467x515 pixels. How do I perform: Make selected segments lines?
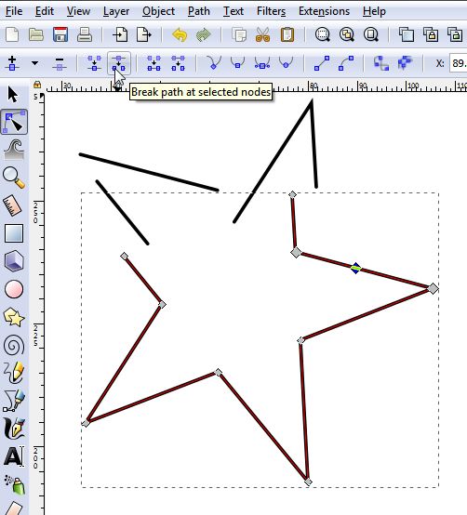pos(322,63)
